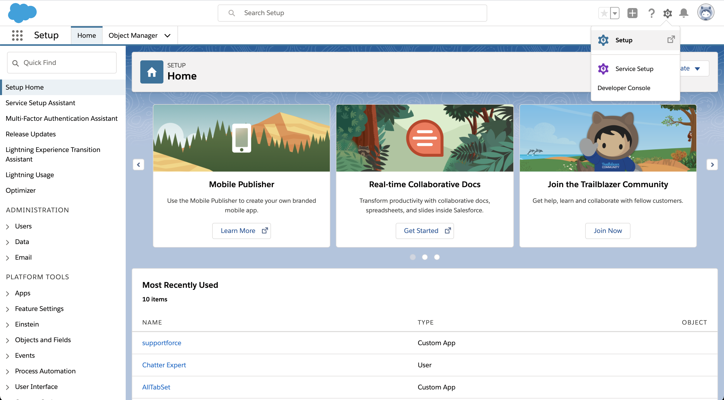724x400 pixels.
Task: Expand the Feature Settings section
Action: 8,309
